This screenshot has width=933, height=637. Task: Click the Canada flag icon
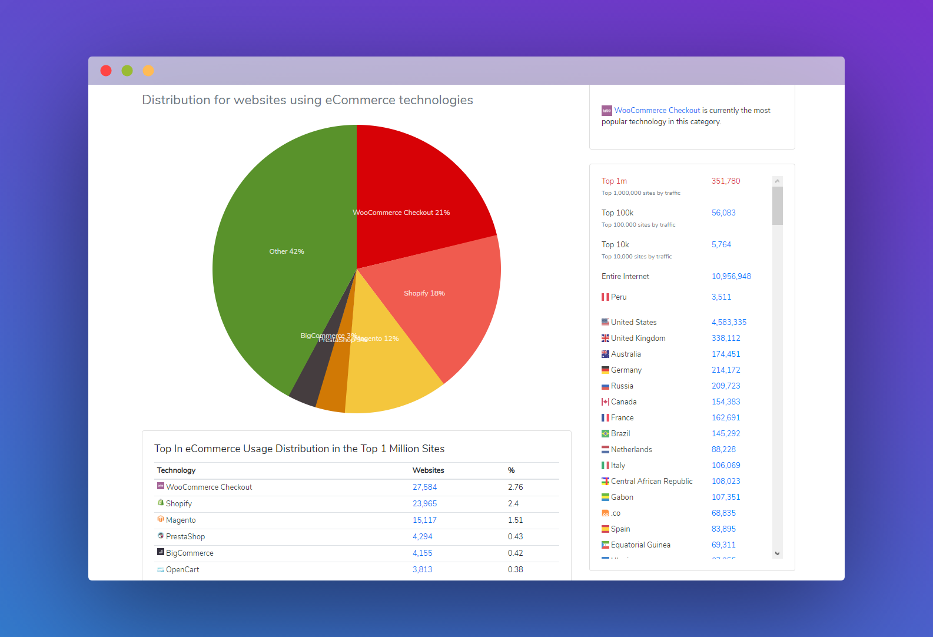pyautogui.click(x=605, y=402)
